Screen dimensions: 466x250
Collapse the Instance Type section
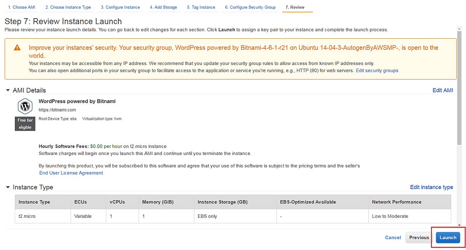pyautogui.click(x=8, y=187)
